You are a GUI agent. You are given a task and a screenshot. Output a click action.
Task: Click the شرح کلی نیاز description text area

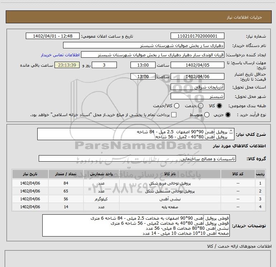pyautogui.click(x=136, y=134)
